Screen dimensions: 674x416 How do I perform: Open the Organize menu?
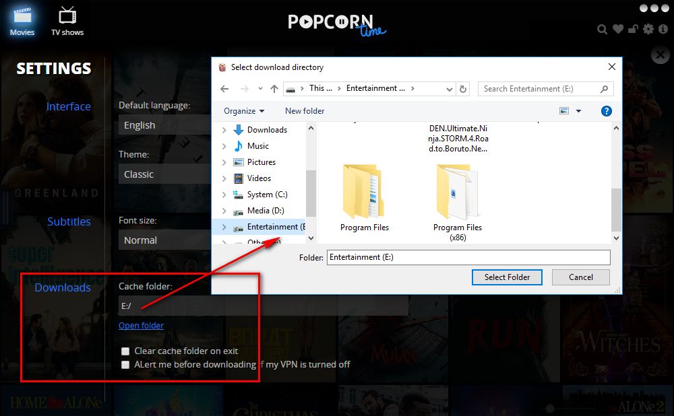click(x=244, y=111)
